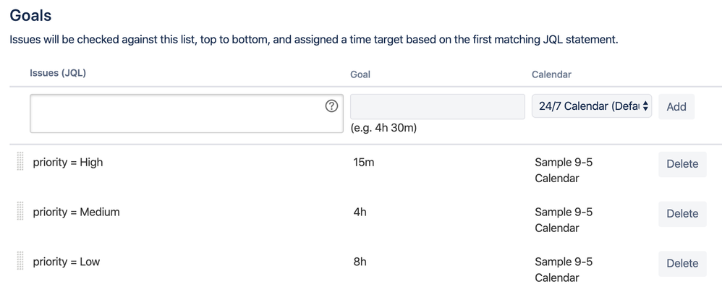Screen dimensions: 722x292
Task: Select the priority = Low JQL text
Action: [x=67, y=262]
